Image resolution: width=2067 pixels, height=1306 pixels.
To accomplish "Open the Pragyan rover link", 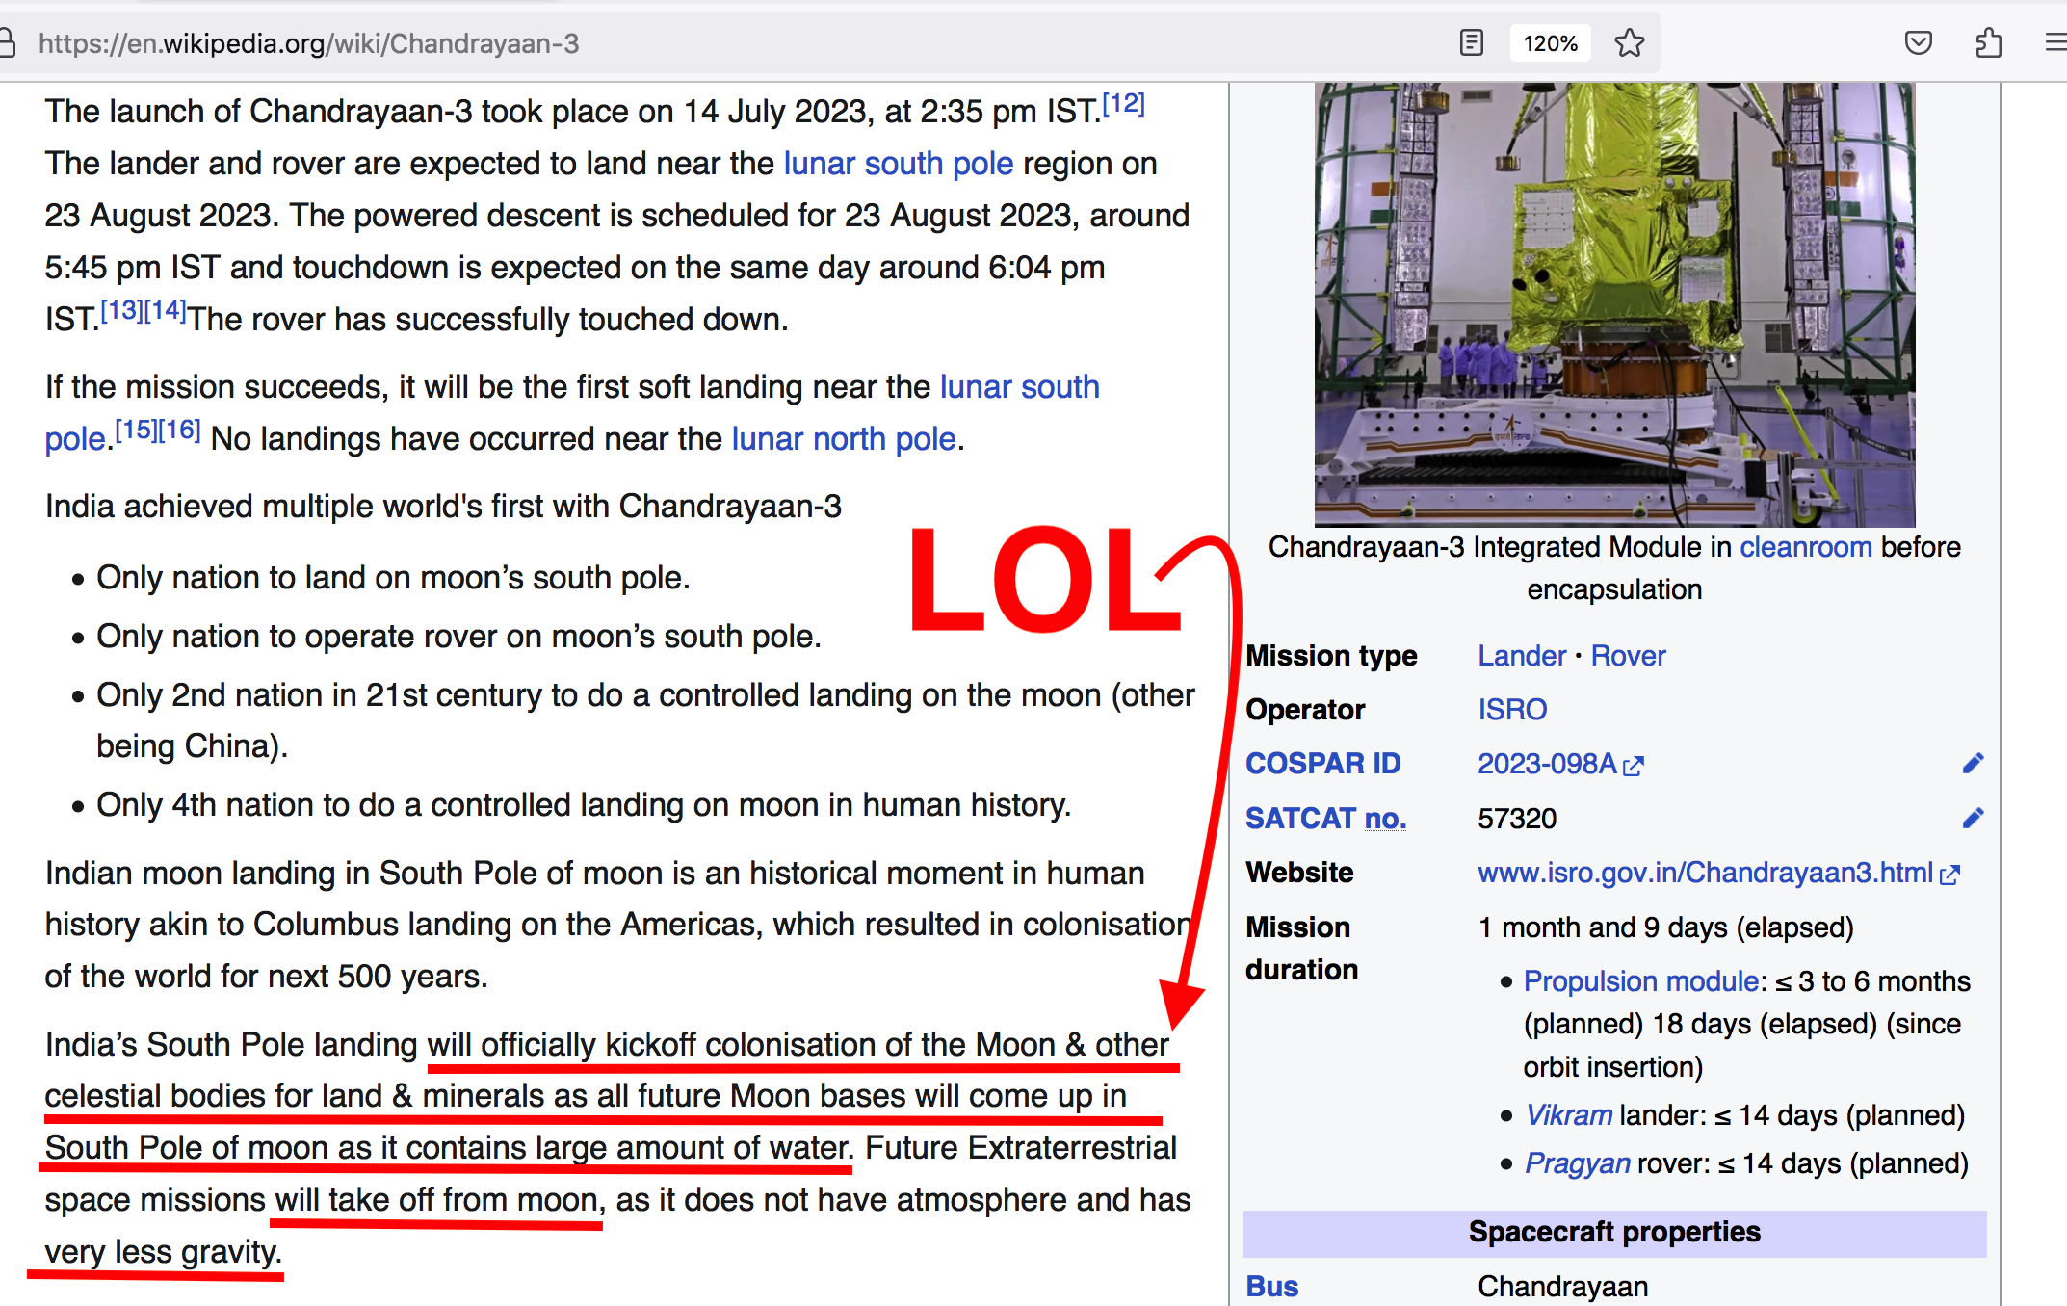I will [x=1578, y=1163].
